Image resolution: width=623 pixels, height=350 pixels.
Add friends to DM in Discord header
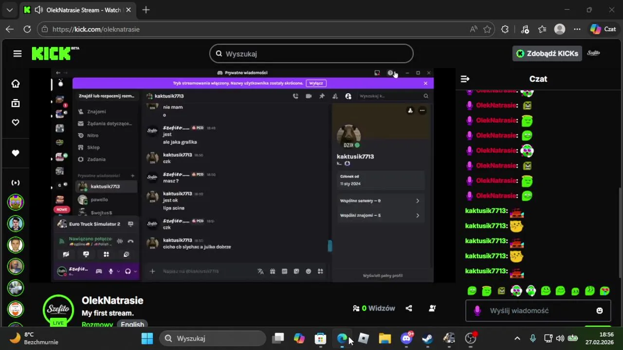(335, 96)
